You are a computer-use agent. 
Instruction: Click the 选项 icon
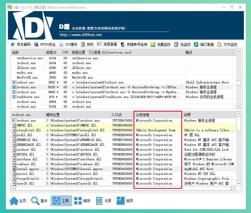coord(121,201)
